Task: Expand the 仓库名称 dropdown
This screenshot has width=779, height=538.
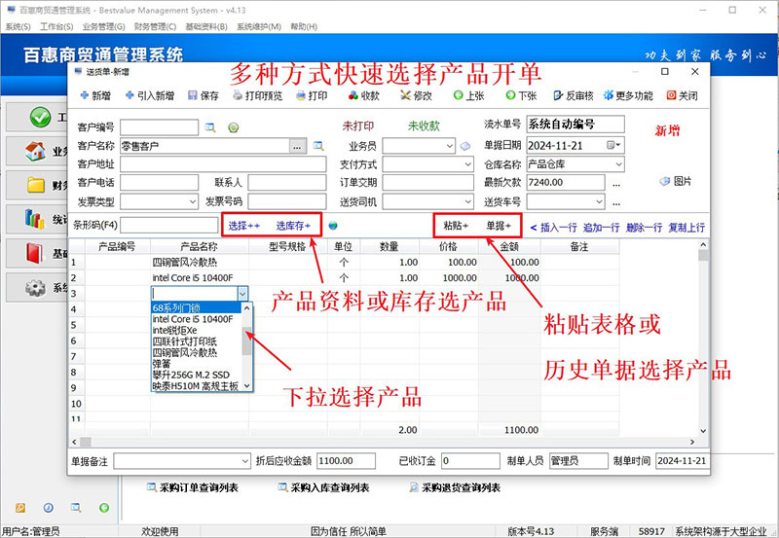Action: 618,163
